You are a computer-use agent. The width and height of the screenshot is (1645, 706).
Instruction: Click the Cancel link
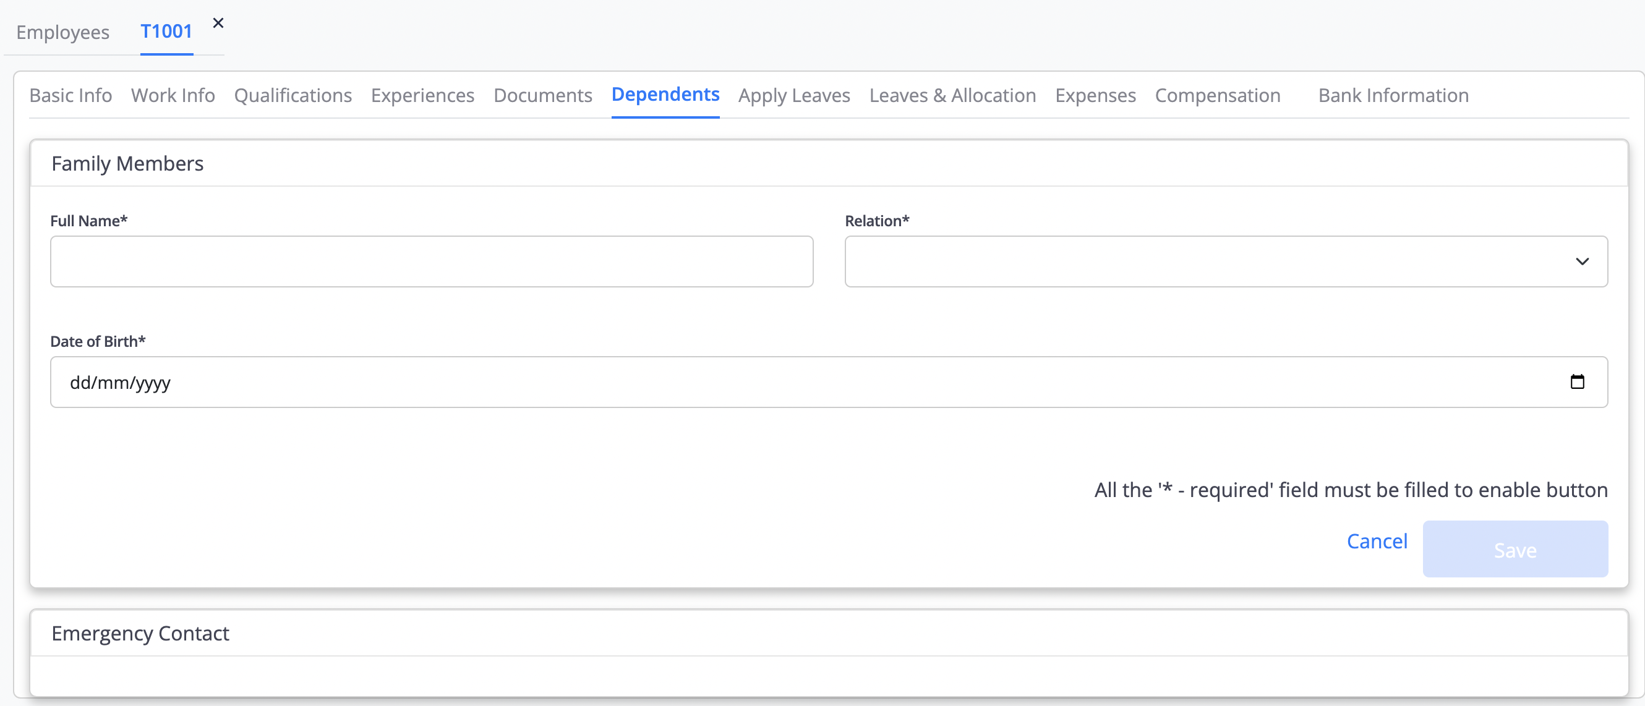click(x=1376, y=542)
